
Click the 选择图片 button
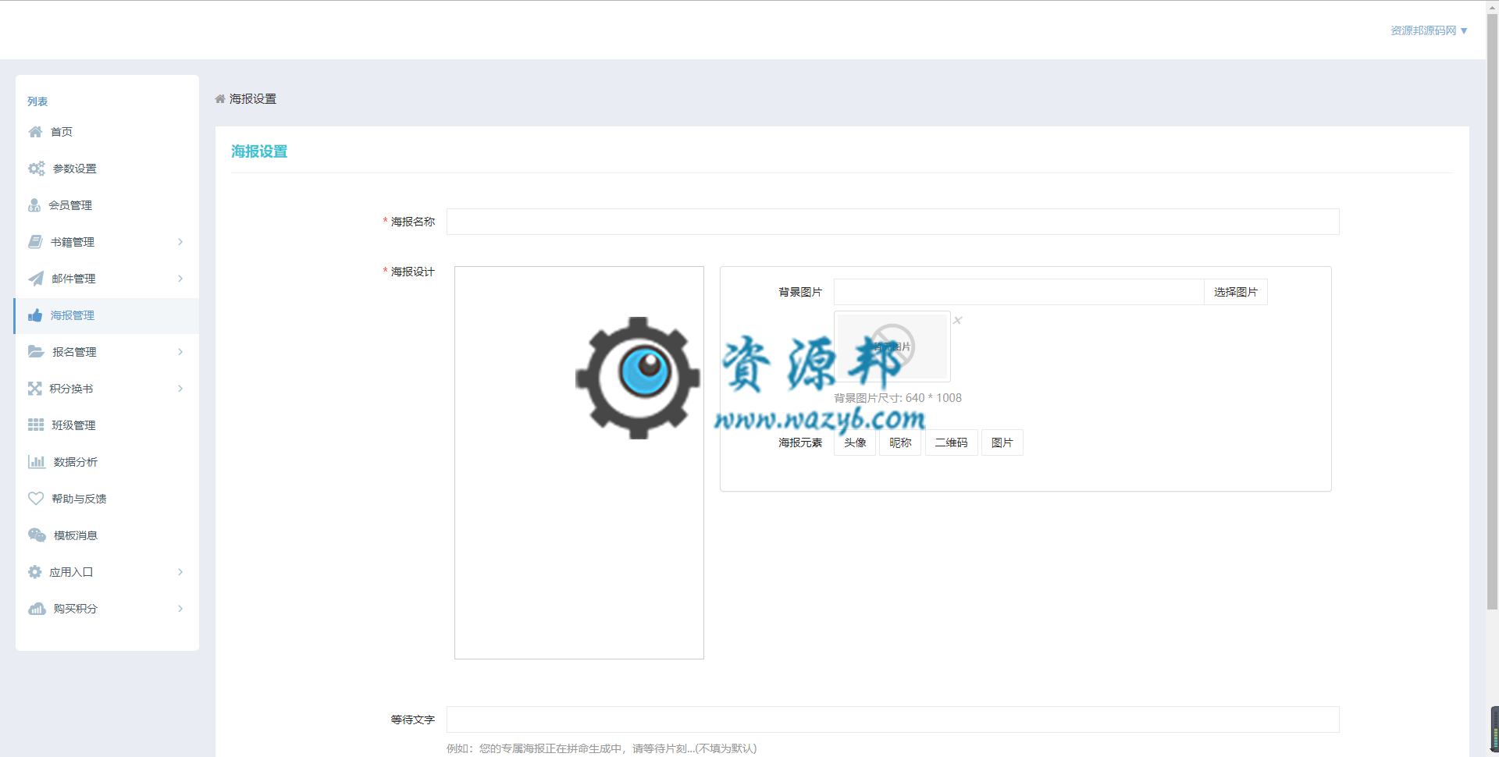click(1236, 291)
